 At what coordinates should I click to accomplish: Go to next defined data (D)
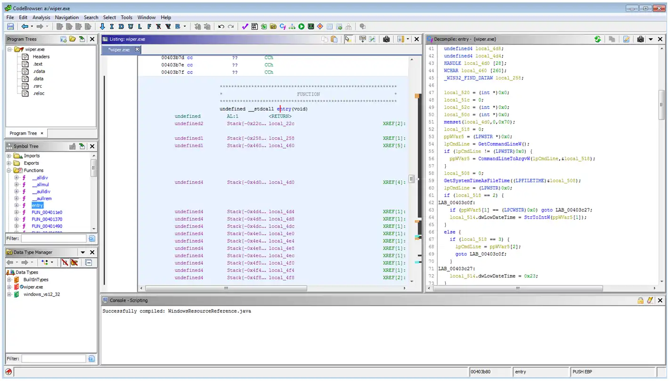[x=121, y=27]
